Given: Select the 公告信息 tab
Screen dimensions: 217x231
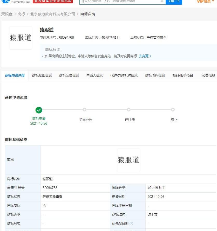Looking at the screenshot, I should click(x=208, y=76).
